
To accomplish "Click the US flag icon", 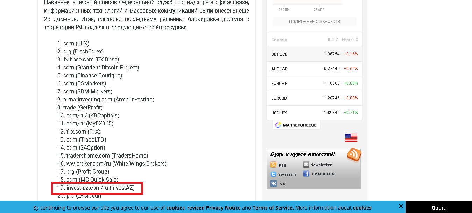I will (x=351, y=137).
